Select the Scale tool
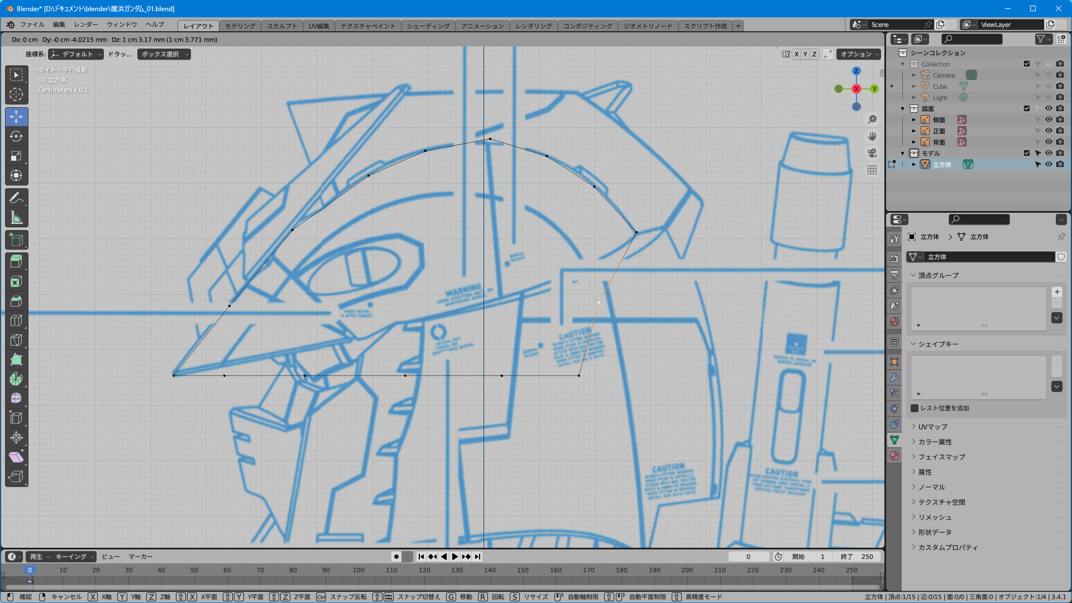The height and width of the screenshot is (603, 1072). coord(16,156)
